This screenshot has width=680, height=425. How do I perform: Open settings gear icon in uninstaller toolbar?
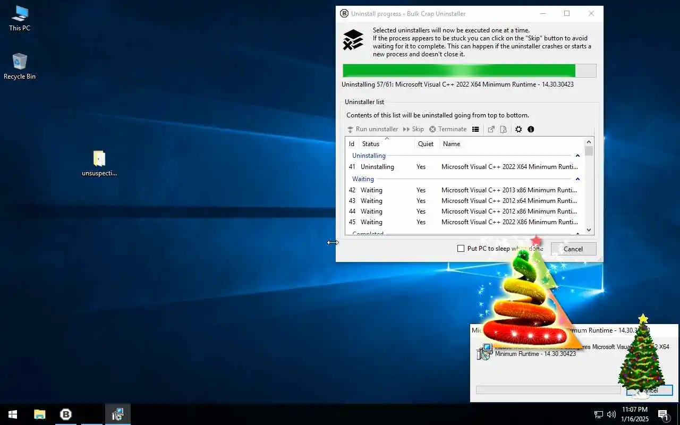coord(518,129)
